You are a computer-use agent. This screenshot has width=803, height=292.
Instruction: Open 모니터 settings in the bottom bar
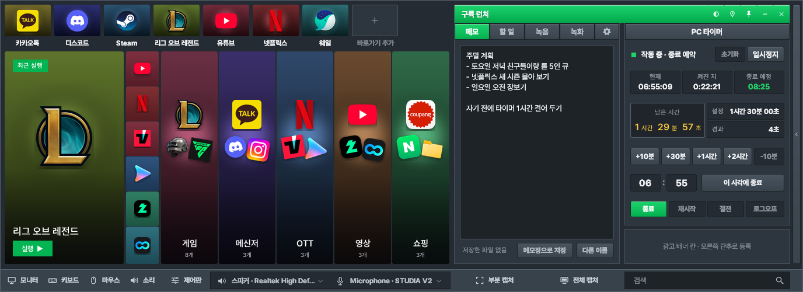click(23, 281)
